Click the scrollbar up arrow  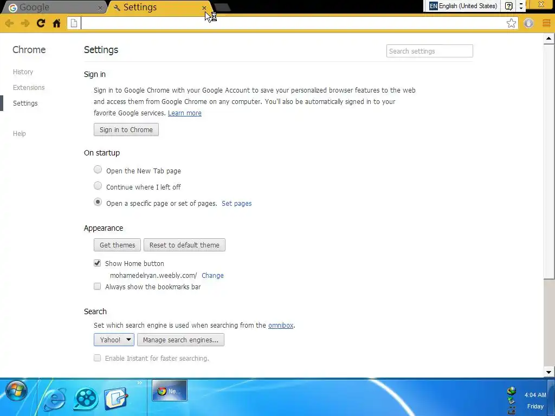tap(549, 38)
